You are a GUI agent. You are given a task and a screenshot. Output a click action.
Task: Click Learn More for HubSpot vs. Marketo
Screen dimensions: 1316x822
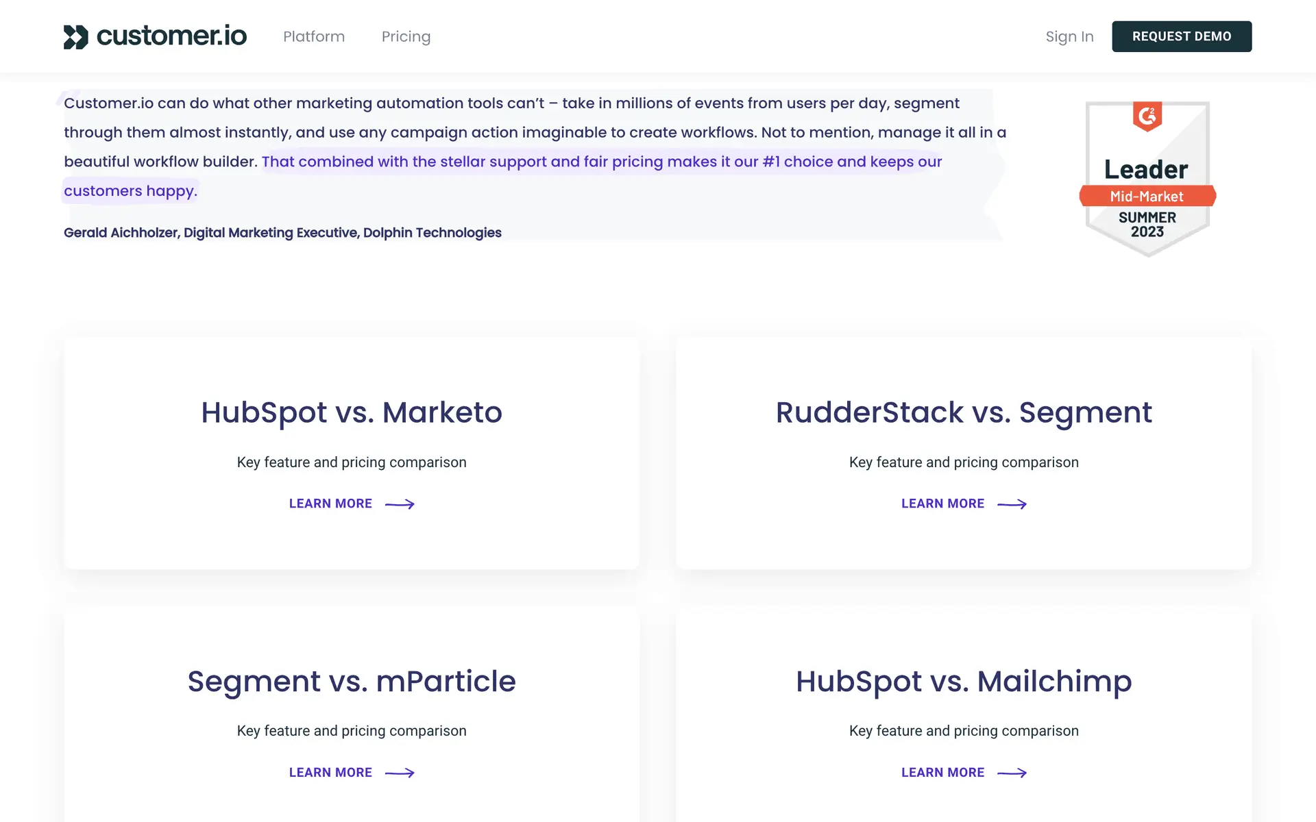(x=330, y=503)
